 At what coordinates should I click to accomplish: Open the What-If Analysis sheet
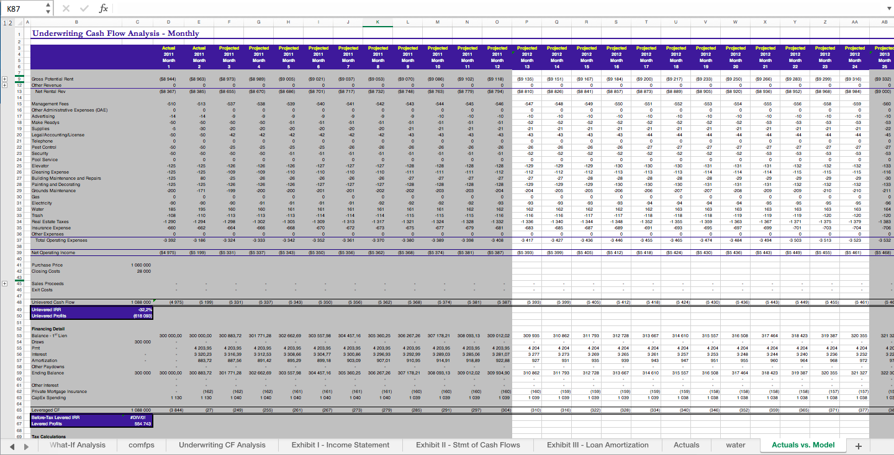tap(77, 445)
